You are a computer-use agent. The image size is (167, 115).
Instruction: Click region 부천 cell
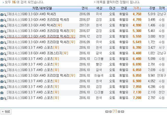162,37
